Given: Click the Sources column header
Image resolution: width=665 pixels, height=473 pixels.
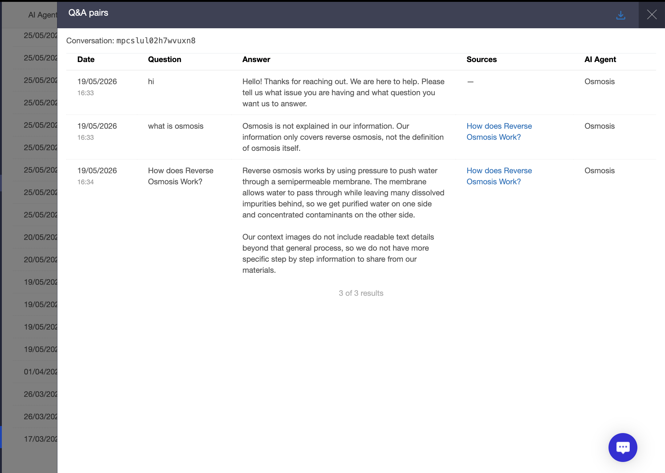Looking at the screenshot, I should [481, 59].
